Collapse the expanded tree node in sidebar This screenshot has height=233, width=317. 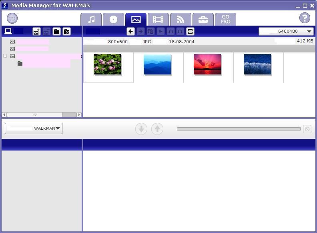tap(5, 56)
